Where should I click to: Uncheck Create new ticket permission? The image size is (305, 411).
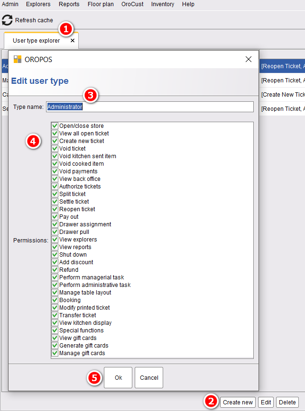[x=55, y=141]
